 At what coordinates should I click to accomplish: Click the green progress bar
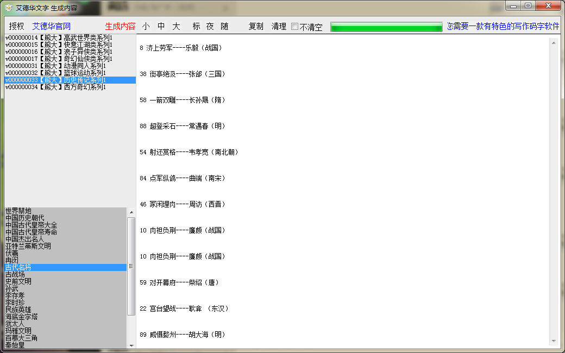[x=386, y=27]
